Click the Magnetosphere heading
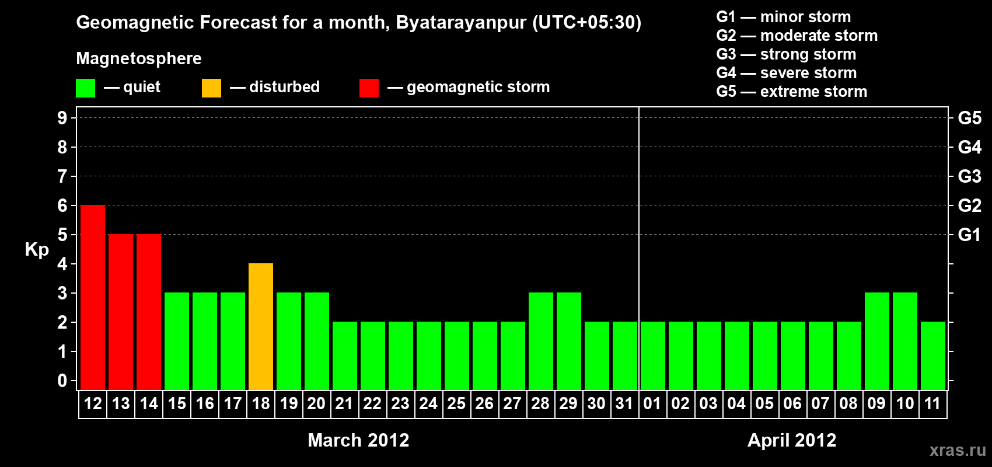Image resolution: width=992 pixels, height=467 pixels. pyautogui.click(x=139, y=58)
